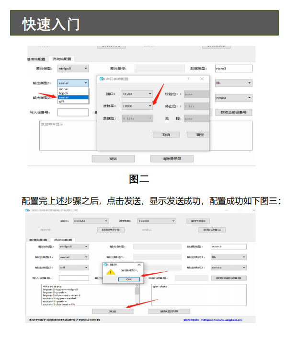Click 获取当前设备号 button in upper window
286x337 pixels.
point(234,112)
